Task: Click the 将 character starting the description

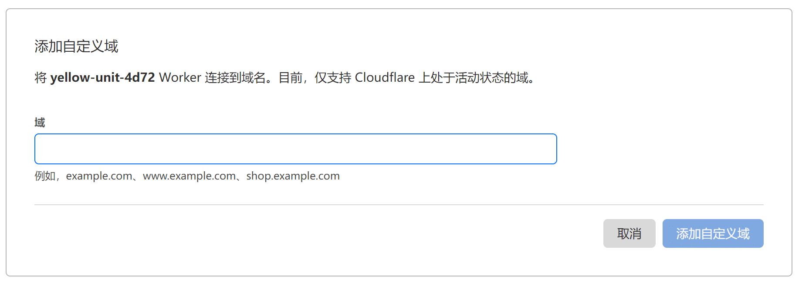Action: [41, 77]
